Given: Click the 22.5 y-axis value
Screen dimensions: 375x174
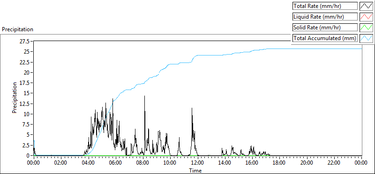Looking at the screenshot, I should click(x=25, y=62).
